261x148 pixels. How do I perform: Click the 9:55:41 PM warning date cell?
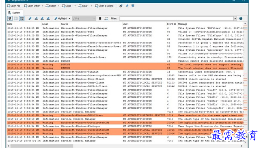(23, 123)
